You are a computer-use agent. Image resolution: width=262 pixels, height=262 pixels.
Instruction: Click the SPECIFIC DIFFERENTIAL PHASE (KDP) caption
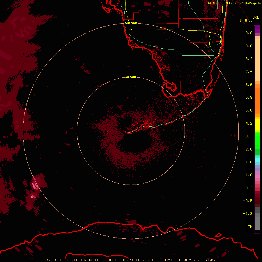[90, 260]
